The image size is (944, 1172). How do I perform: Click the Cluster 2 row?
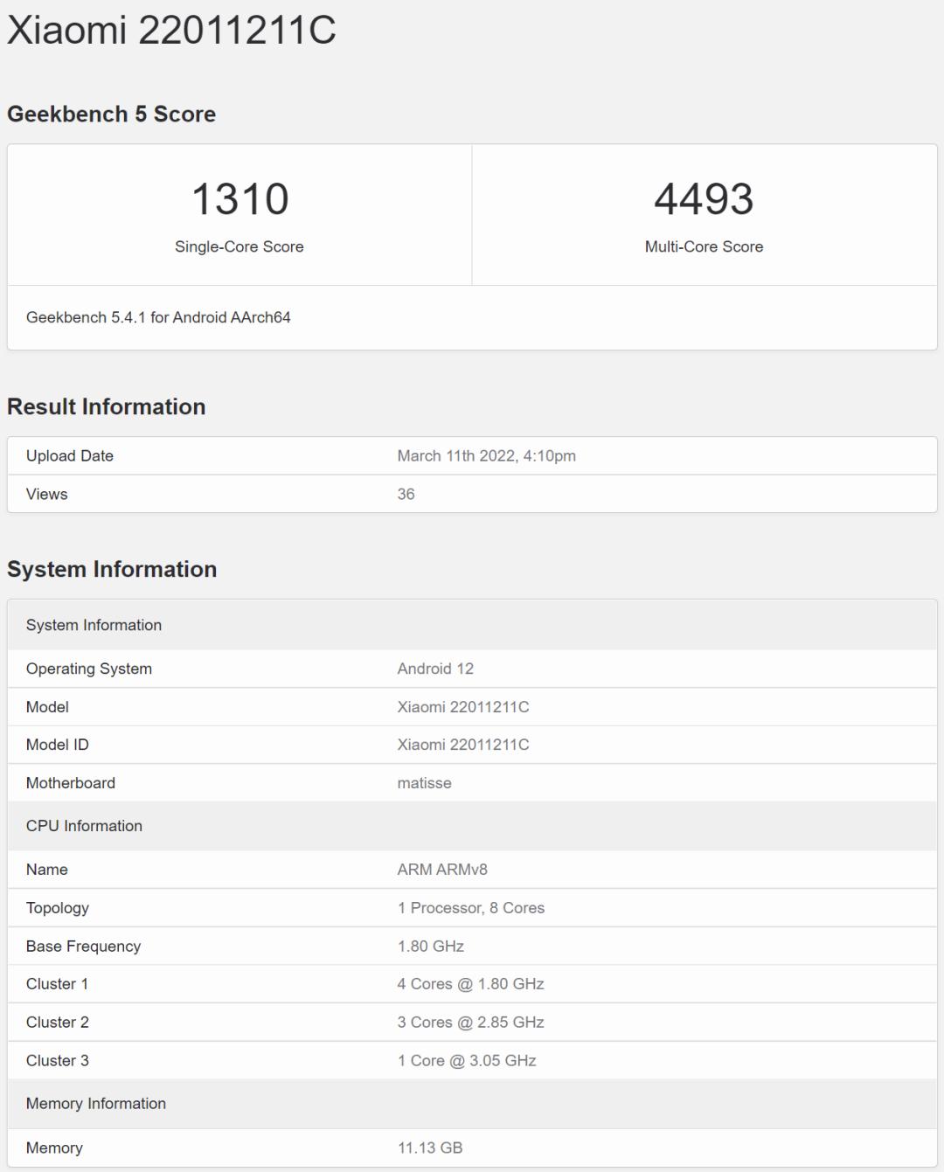57,1022
